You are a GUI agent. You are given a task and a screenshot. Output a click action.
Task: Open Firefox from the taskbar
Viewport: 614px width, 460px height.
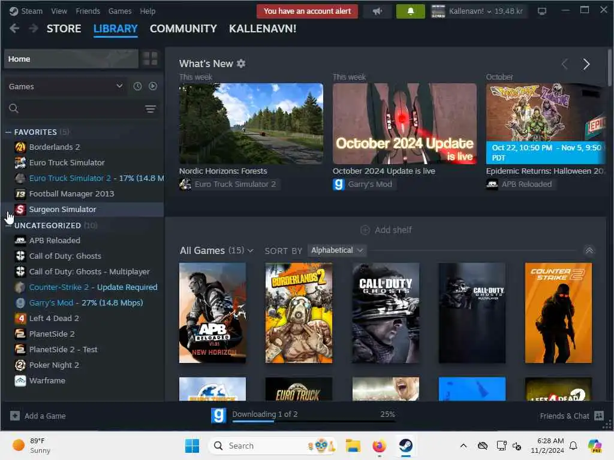[379, 446]
